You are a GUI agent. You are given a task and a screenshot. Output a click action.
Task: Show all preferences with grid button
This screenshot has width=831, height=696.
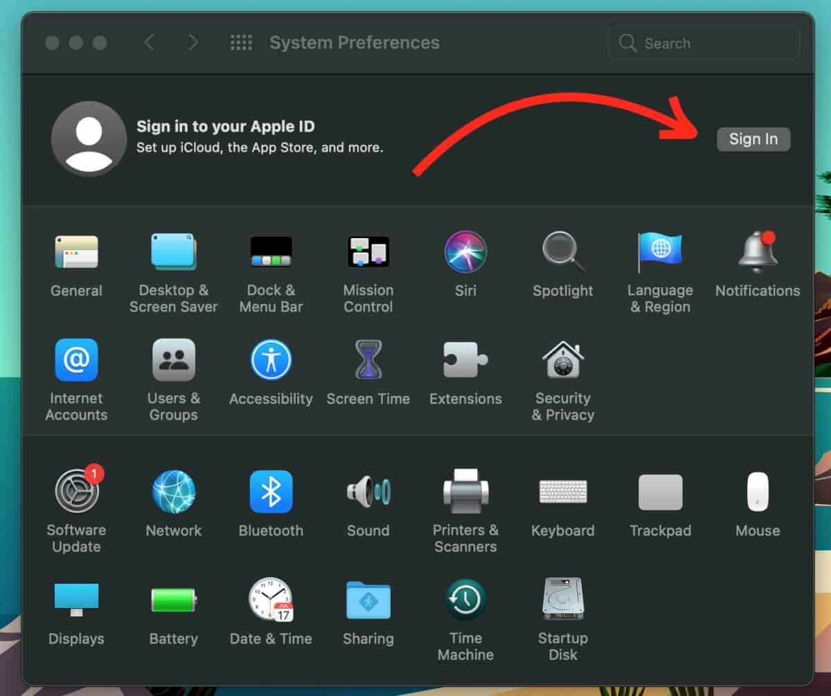[241, 43]
